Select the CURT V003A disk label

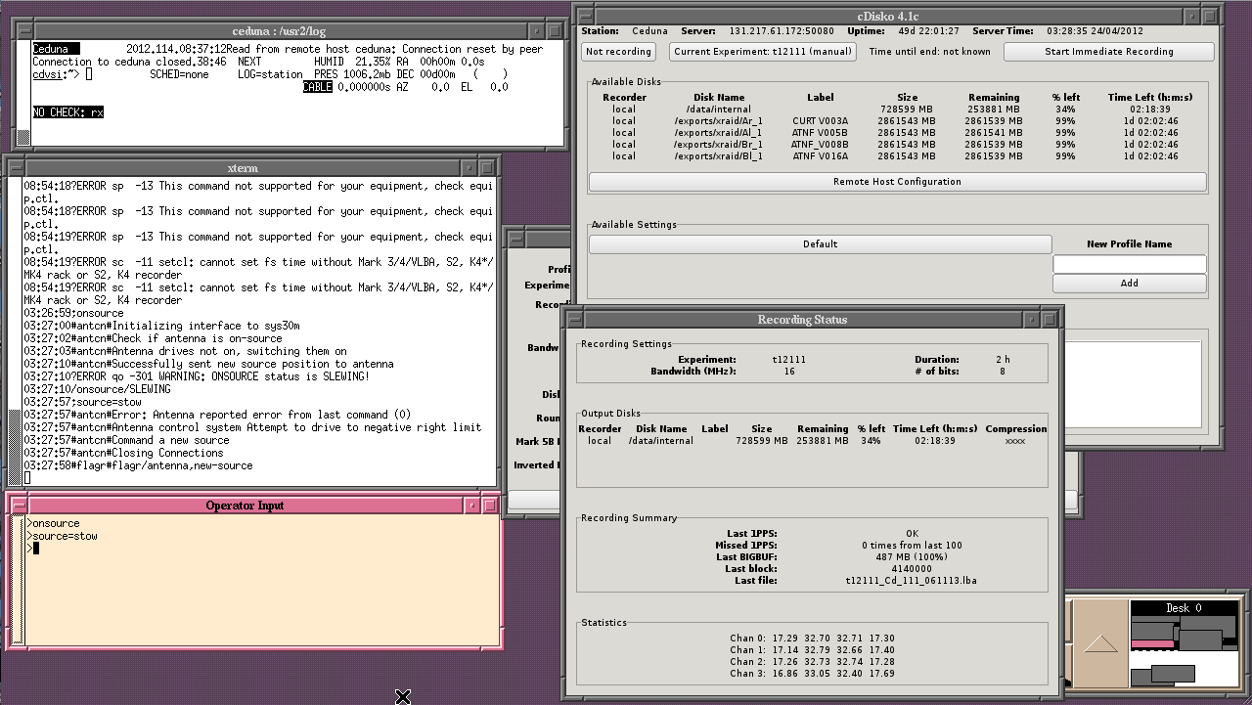pyautogui.click(x=820, y=121)
